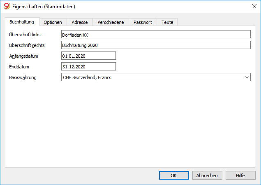
Task: Click the Überschrift links input field
Action: coord(156,34)
